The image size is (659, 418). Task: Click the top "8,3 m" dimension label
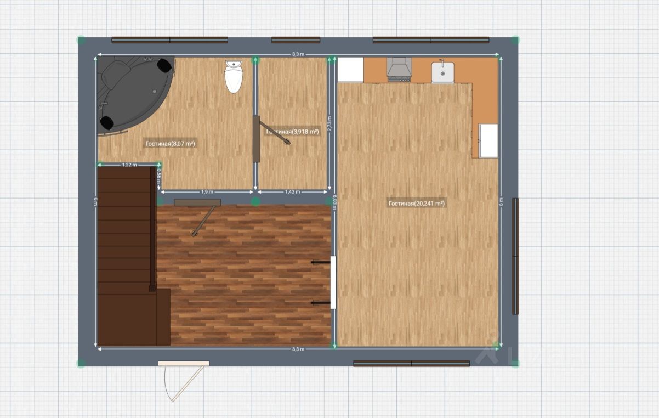click(298, 54)
